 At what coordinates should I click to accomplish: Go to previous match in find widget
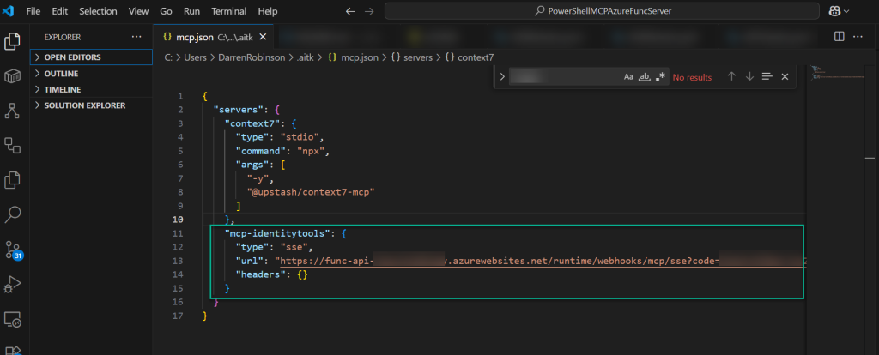731,76
